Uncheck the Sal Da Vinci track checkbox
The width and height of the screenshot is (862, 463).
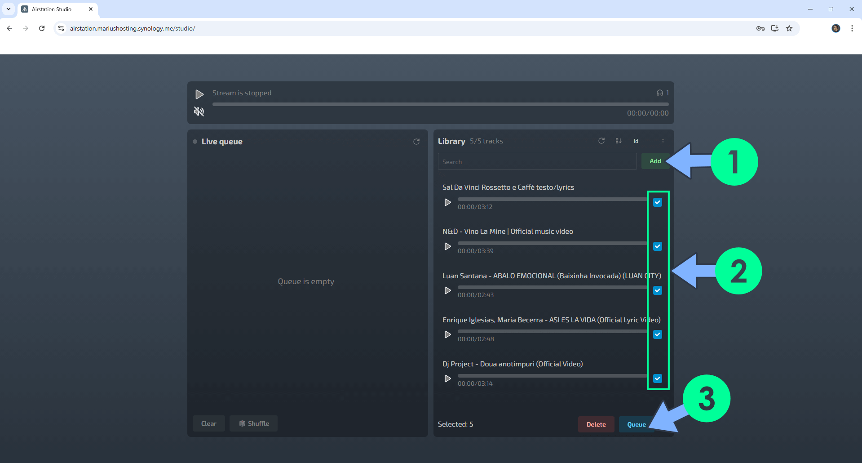(658, 202)
